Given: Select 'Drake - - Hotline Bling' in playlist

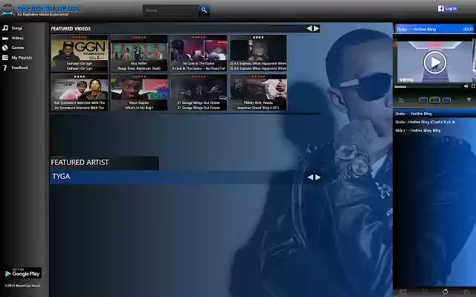Looking at the screenshot, I should click(434, 114).
